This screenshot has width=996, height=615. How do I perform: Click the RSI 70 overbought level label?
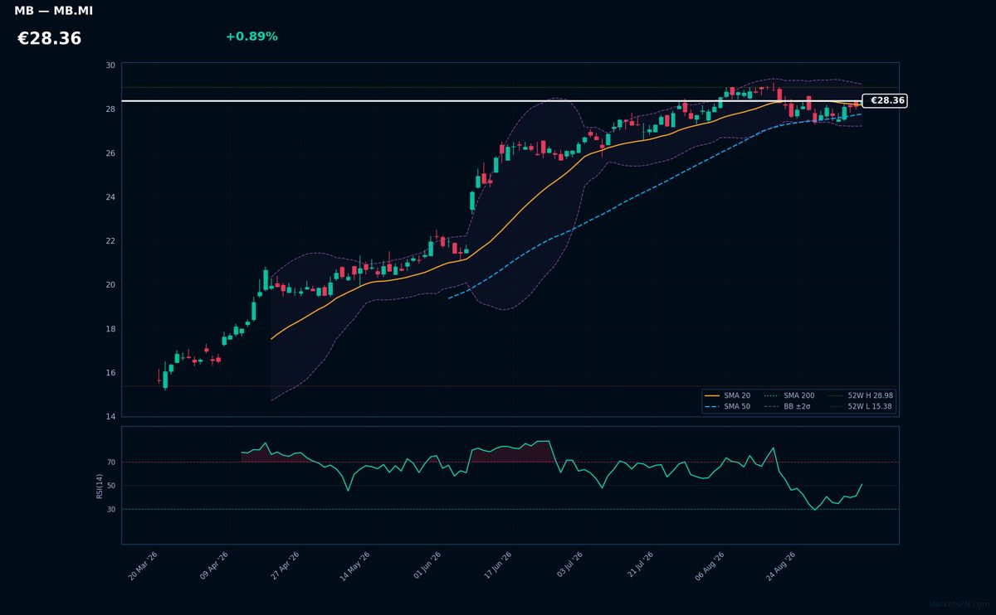(111, 462)
